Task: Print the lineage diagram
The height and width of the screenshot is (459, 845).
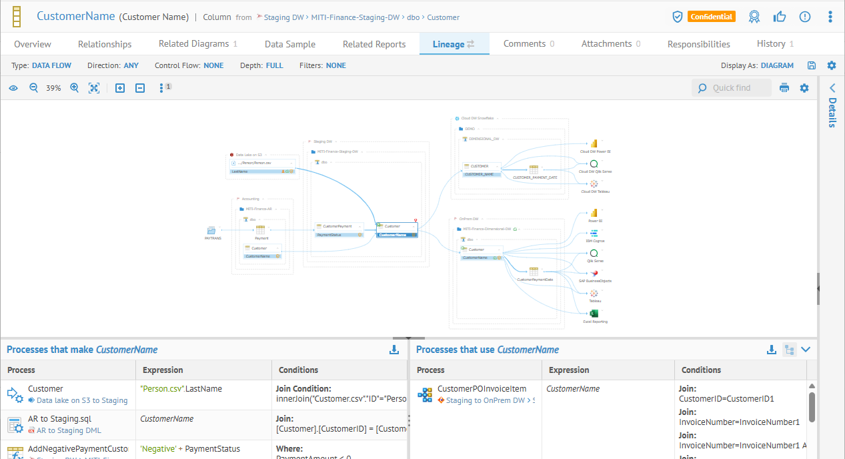Action: click(784, 88)
